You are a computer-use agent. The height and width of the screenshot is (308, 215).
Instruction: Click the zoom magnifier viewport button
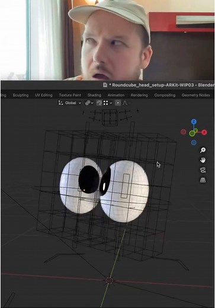[x=203, y=150]
